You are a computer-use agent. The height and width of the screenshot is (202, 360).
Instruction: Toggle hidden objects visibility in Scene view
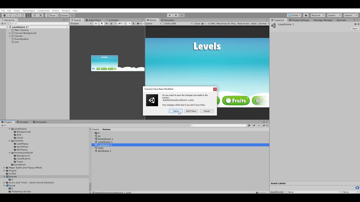point(120,24)
